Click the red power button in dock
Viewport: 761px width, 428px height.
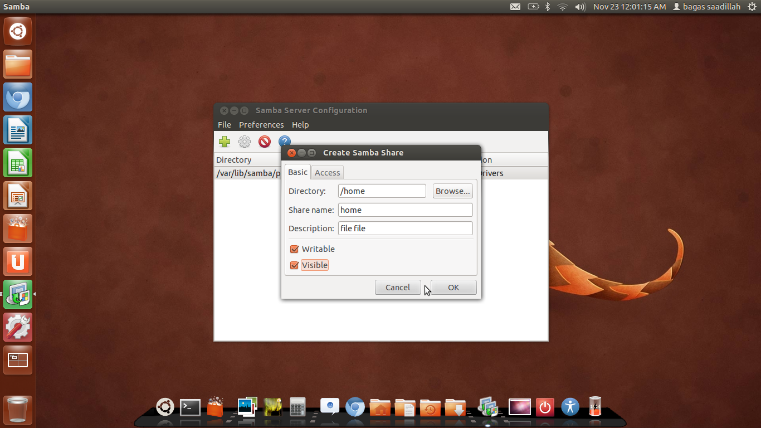pyautogui.click(x=545, y=407)
